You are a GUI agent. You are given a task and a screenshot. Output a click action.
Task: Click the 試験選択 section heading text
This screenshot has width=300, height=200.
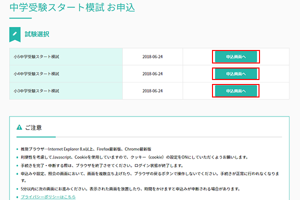point(37,34)
